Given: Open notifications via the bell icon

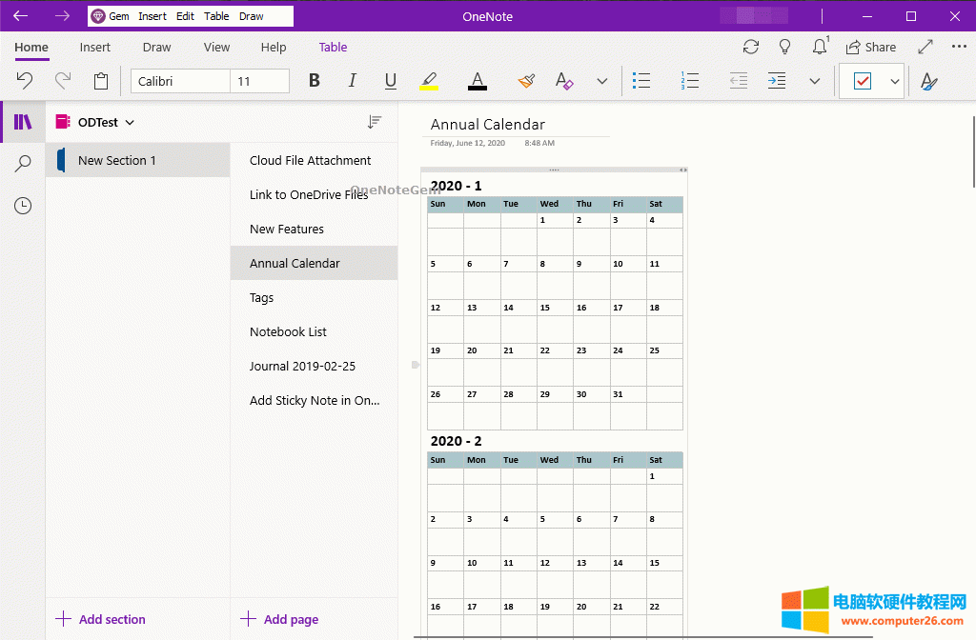Looking at the screenshot, I should coord(819,47).
